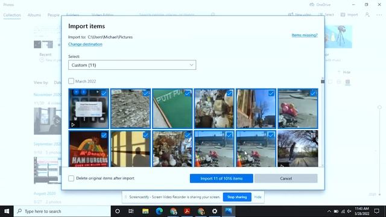The width and height of the screenshot is (386, 217).
Task: Switch to the People tab in Photos
Action: click(x=54, y=15)
